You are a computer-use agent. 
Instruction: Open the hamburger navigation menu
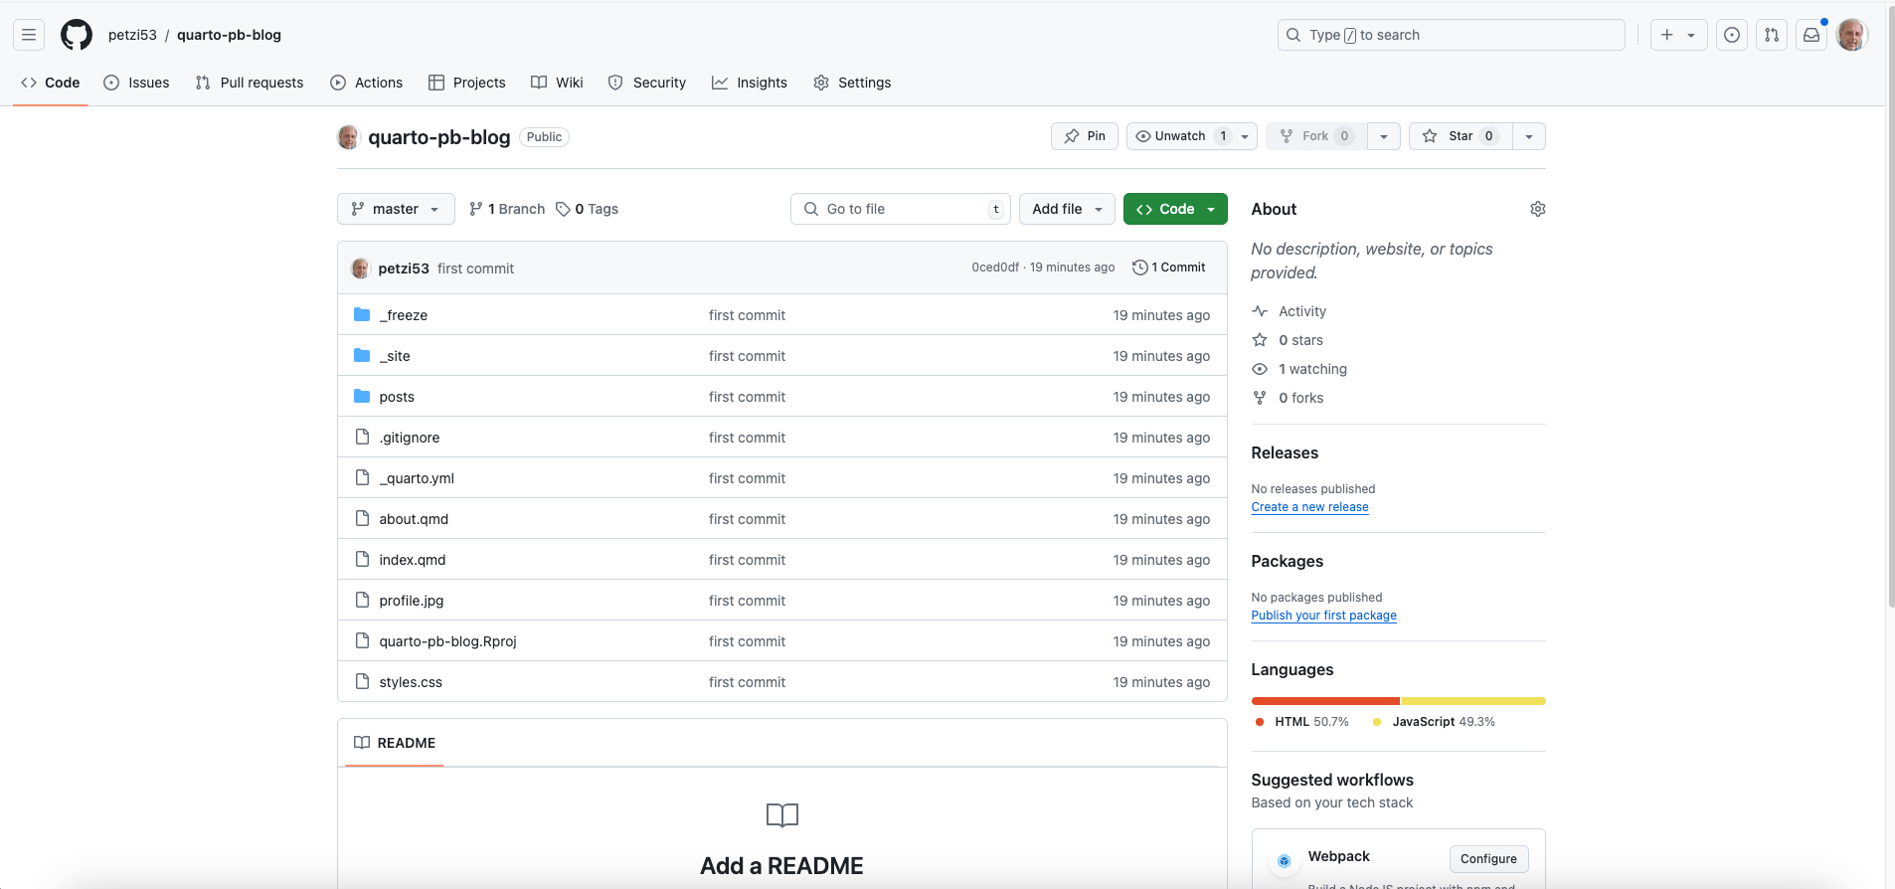tap(29, 35)
